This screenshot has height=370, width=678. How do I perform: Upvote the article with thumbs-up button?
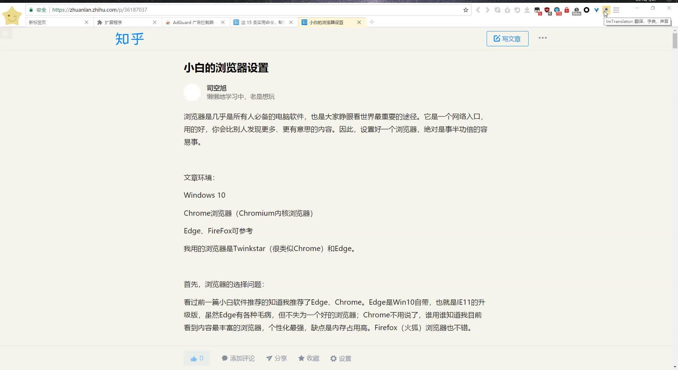(197, 358)
